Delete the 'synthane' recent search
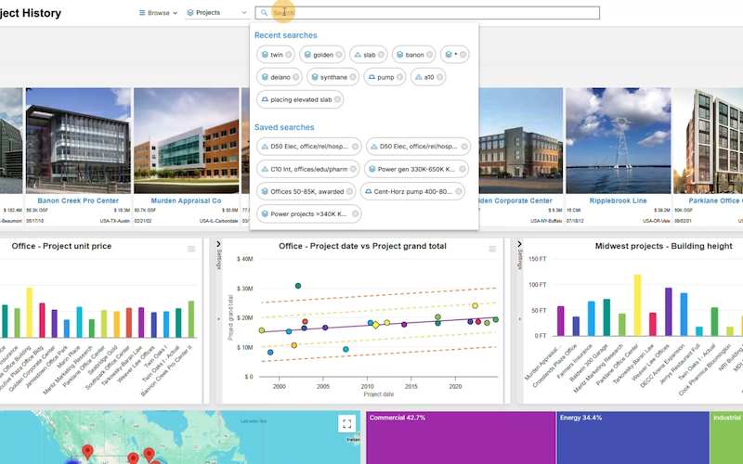Screen dimensions: 743x464 coord(353,77)
